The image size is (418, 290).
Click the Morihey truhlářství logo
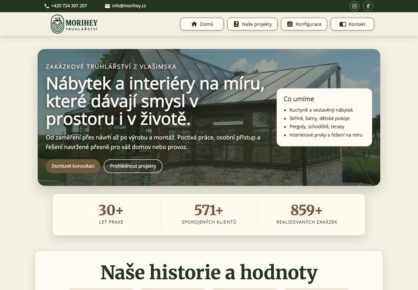[74, 24]
